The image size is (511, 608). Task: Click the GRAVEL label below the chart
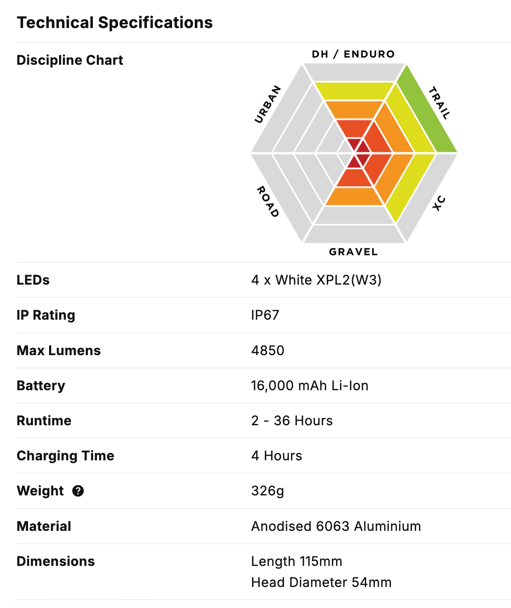(x=353, y=252)
